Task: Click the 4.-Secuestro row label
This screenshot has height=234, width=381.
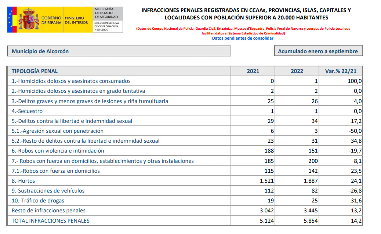Action: click(x=27, y=111)
